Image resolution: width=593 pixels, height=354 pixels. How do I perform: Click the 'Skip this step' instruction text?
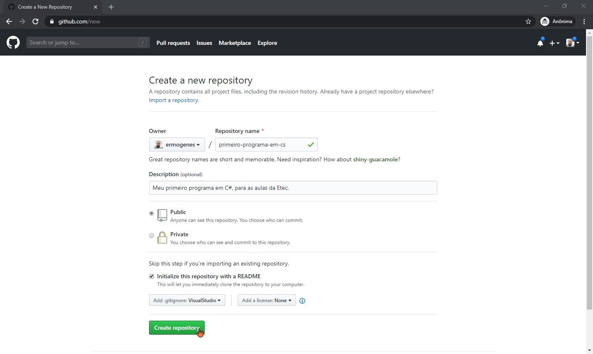click(219, 263)
